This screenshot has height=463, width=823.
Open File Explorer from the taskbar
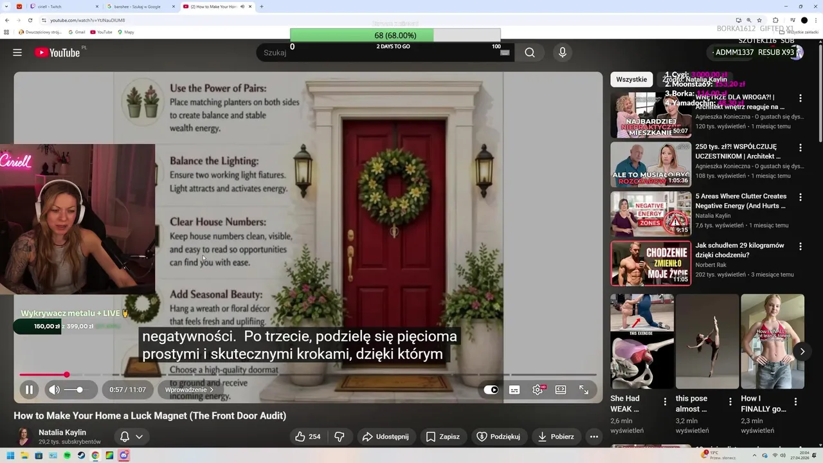(x=24, y=455)
